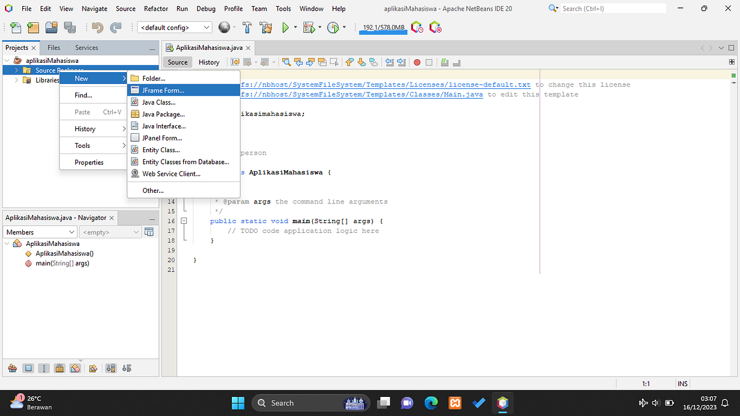Click the Previous Bookmark up-arrow icon
740x416 pixels.
[x=349, y=62]
